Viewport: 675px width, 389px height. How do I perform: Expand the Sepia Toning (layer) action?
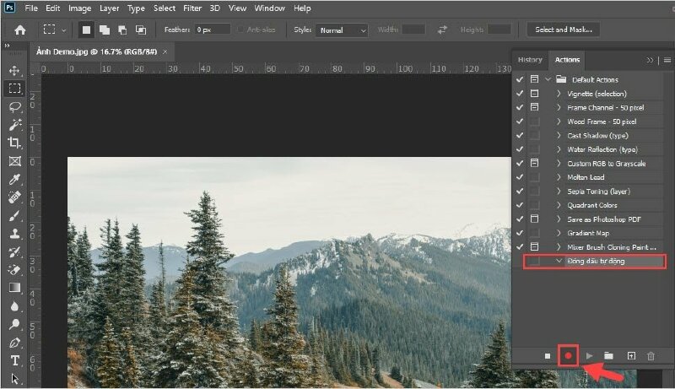pyautogui.click(x=559, y=192)
